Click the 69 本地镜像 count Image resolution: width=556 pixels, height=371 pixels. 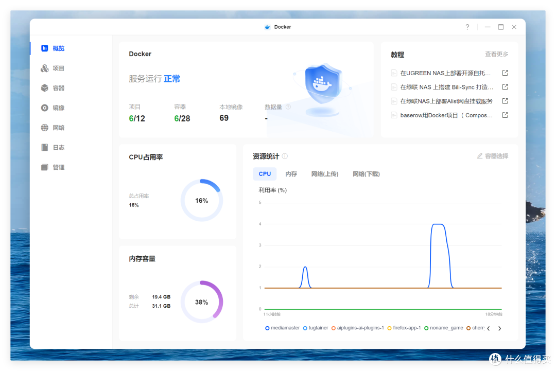click(x=224, y=118)
